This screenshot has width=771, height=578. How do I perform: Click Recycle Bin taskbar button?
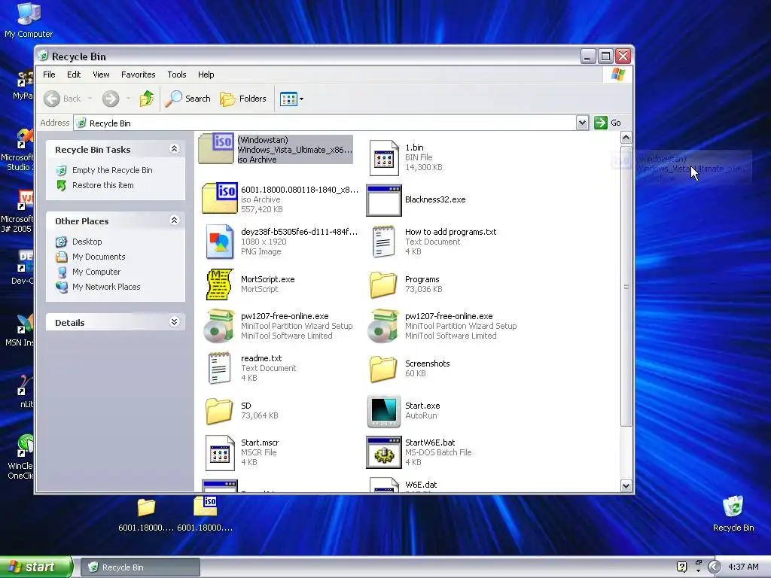(140, 567)
